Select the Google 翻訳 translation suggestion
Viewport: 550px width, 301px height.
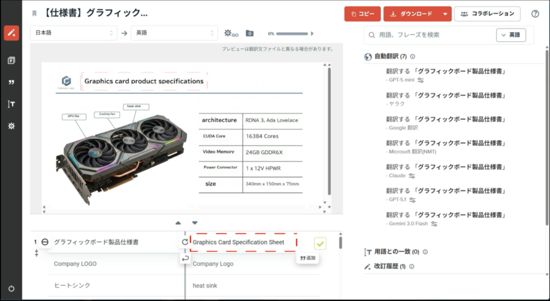pyautogui.click(x=446, y=119)
